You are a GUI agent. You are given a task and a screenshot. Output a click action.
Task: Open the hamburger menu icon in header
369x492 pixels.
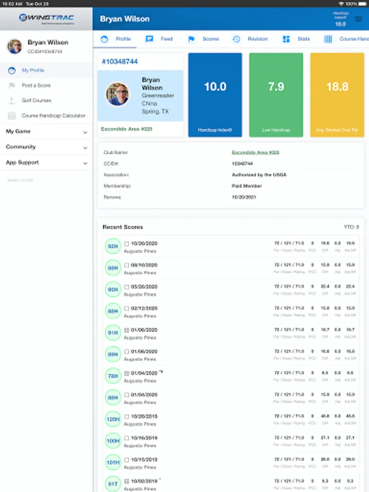[359, 19]
